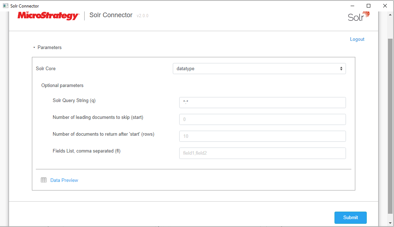The width and height of the screenshot is (394, 227).
Task: Maximize the Solr Connector window
Action: [x=369, y=6]
